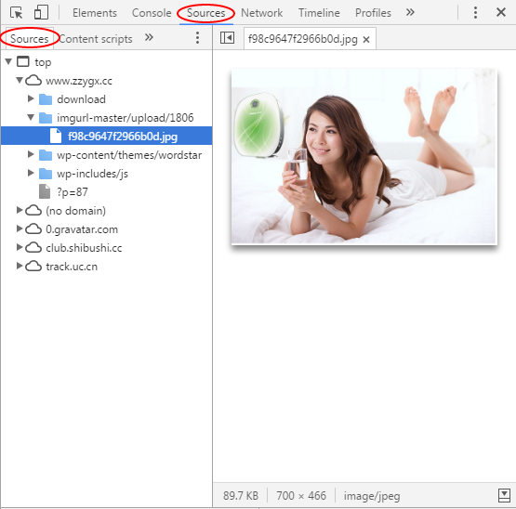Show more DevTools panels chevron
Image resolution: width=516 pixels, height=509 pixels.
[410, 12]
